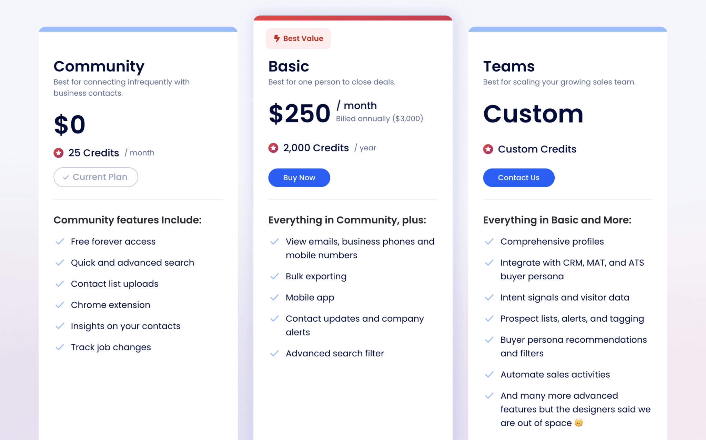The image size is (706, 440).
Task: Click the checkmark next to Free forever access
Action: pos(60,242)
